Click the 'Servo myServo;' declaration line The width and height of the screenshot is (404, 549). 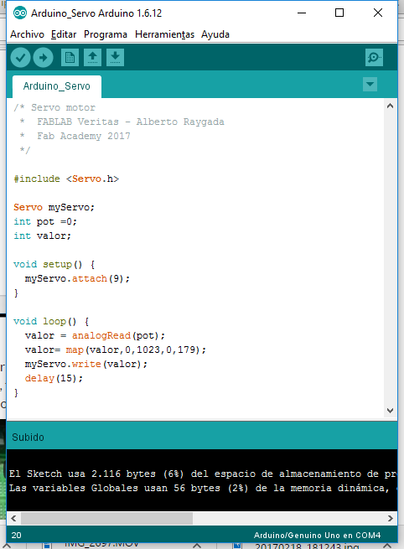tap(54, 207)
